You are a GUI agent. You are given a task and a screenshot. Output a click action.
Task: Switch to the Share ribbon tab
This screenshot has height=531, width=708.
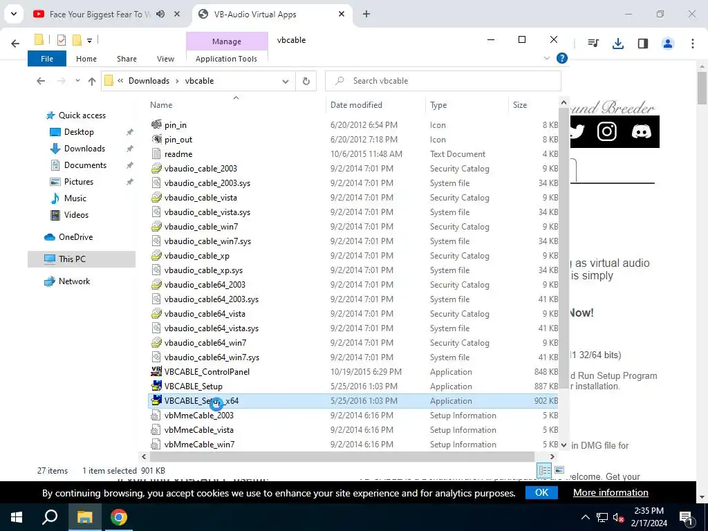tap(127, 59)
